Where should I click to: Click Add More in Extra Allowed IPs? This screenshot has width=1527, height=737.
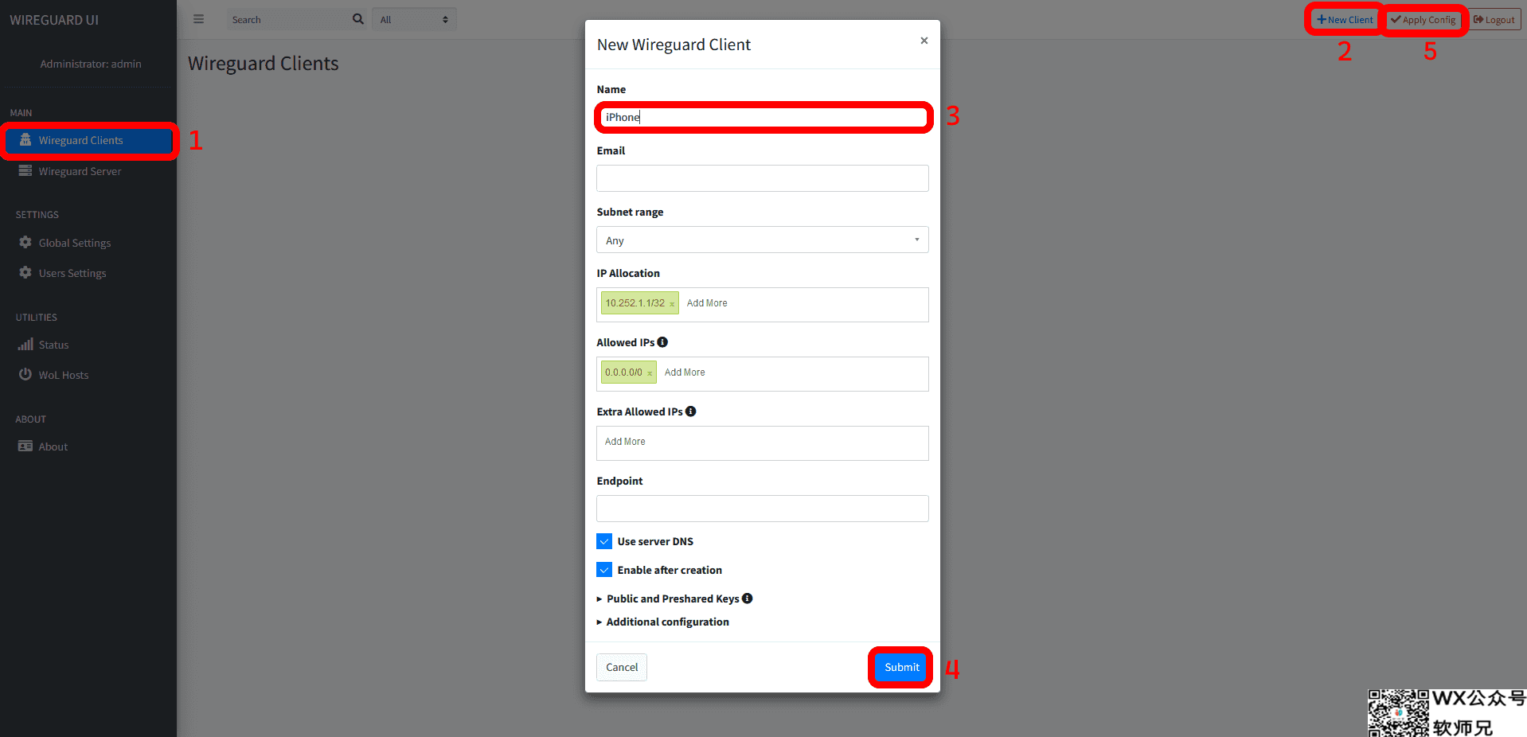tap(625, 442)
